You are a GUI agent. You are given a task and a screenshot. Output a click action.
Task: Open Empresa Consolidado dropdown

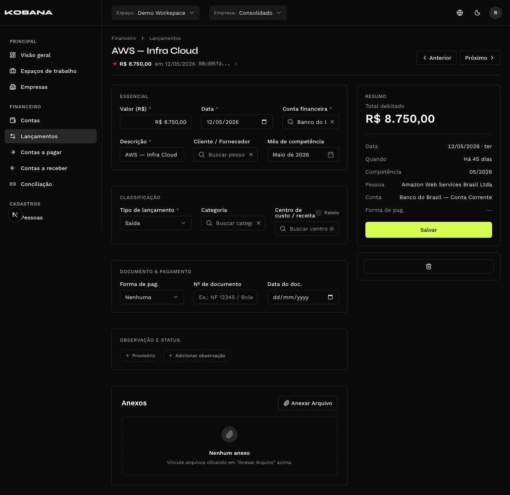click(248, 13)
